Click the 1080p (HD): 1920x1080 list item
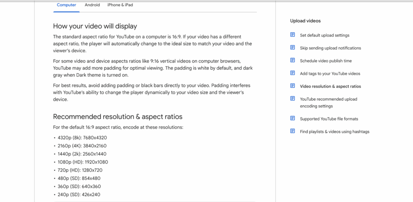 pyautogui.click(x=83, y=162)
